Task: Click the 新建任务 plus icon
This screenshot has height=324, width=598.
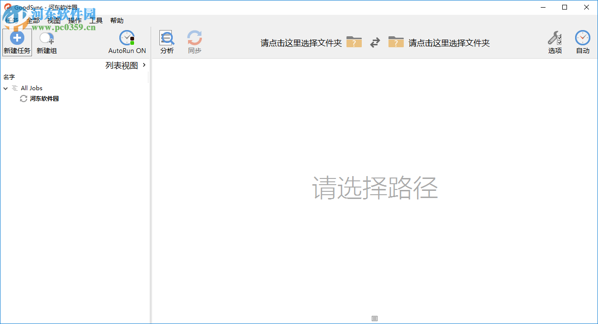Action: (x=17, y=37)
